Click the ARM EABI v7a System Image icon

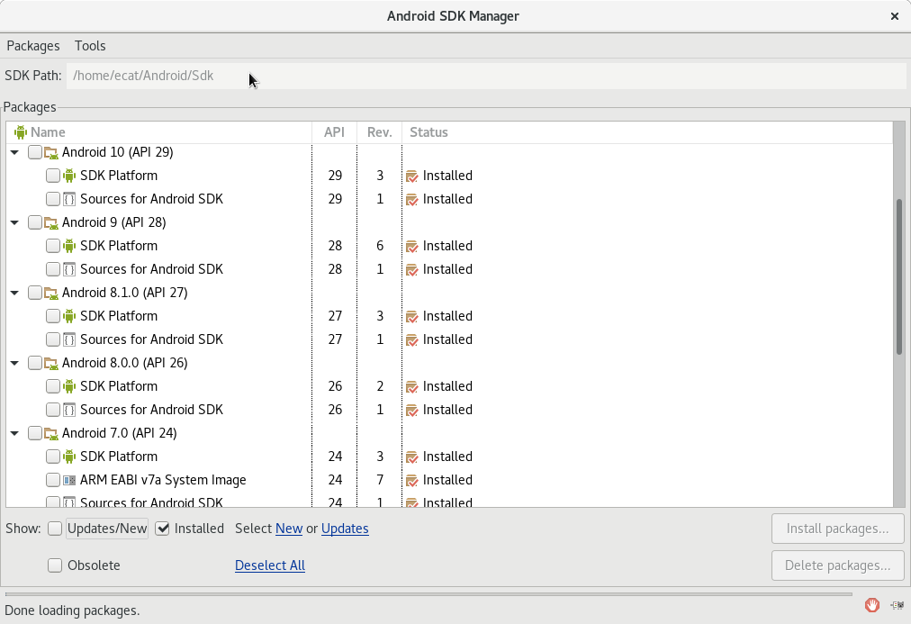[69, 481]
